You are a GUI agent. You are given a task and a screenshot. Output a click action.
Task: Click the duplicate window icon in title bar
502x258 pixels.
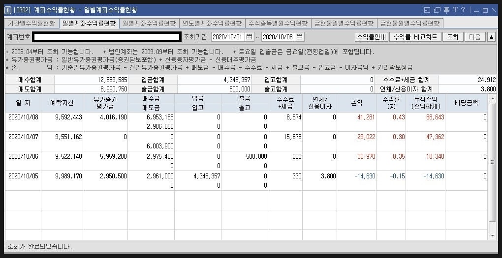[x=437, y=10]
